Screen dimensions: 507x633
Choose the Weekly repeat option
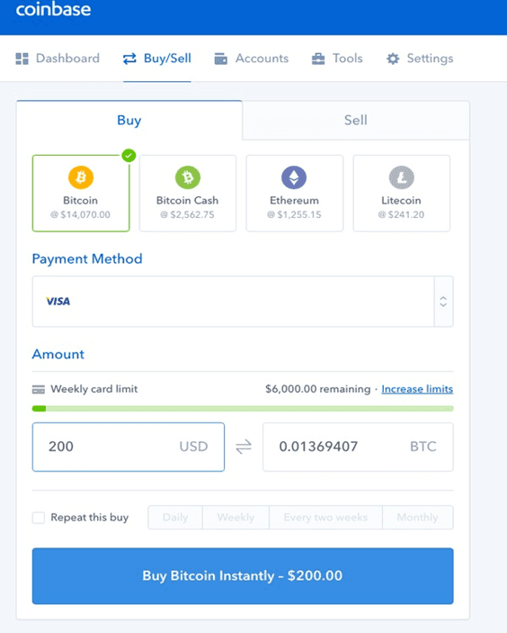tap(236, 518)
